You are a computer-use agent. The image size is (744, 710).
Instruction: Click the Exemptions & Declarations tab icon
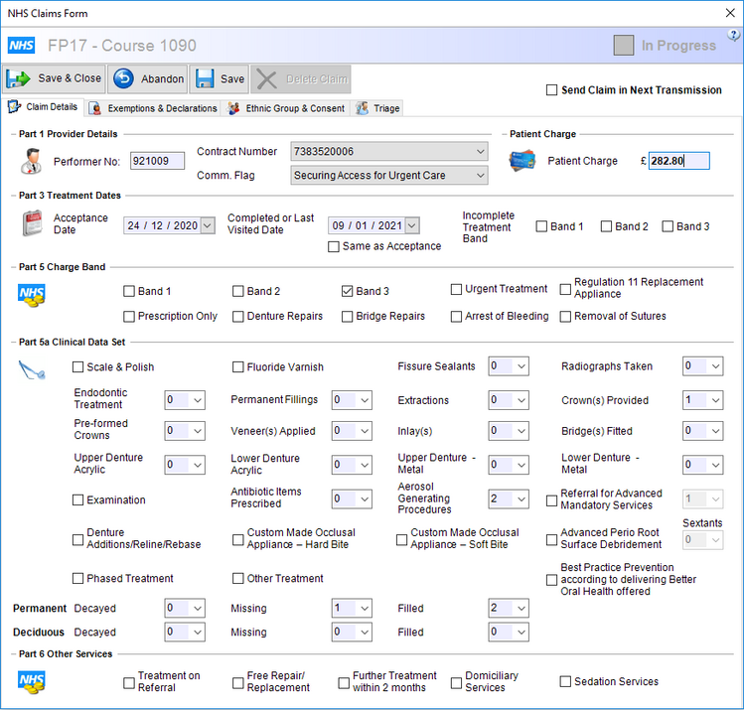point(95,108)
